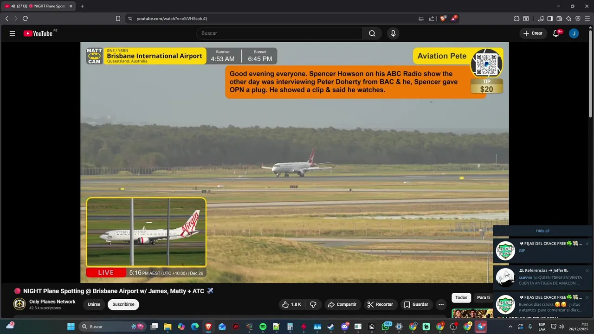594x334 pixels.
Task: Reload the page
Action: (25, 19)
